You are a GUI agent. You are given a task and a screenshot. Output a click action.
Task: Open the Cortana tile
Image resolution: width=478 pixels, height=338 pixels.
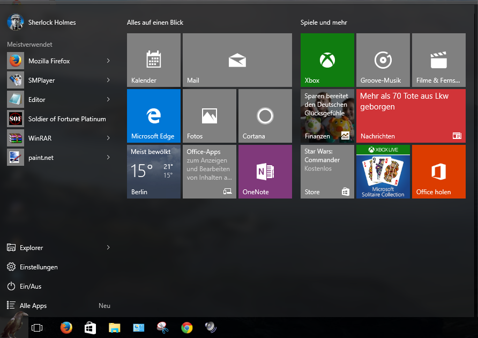click(x=265, y=116)
